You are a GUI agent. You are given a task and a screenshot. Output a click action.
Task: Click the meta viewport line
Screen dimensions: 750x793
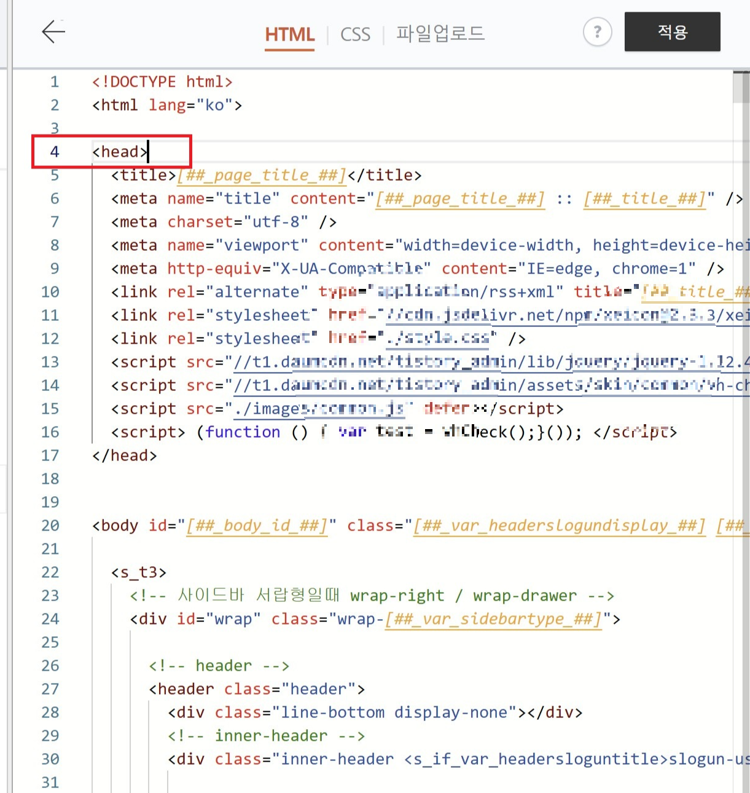tap(430, 245)
